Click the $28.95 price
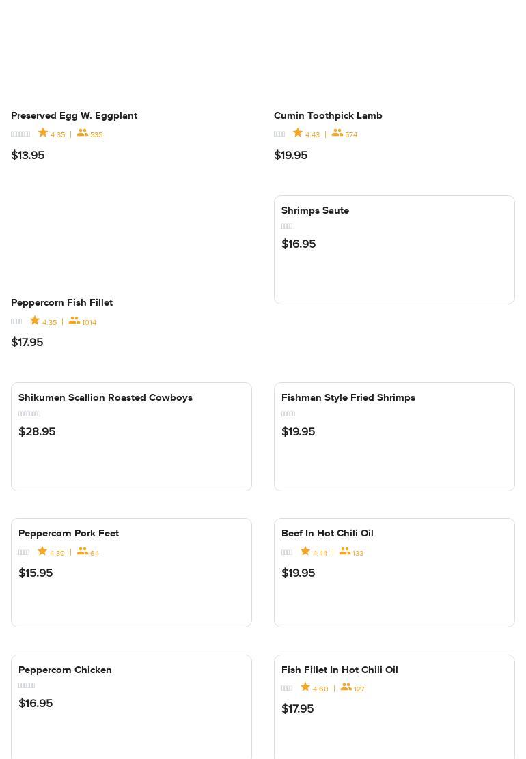526x759 pixels. (37, 431)
